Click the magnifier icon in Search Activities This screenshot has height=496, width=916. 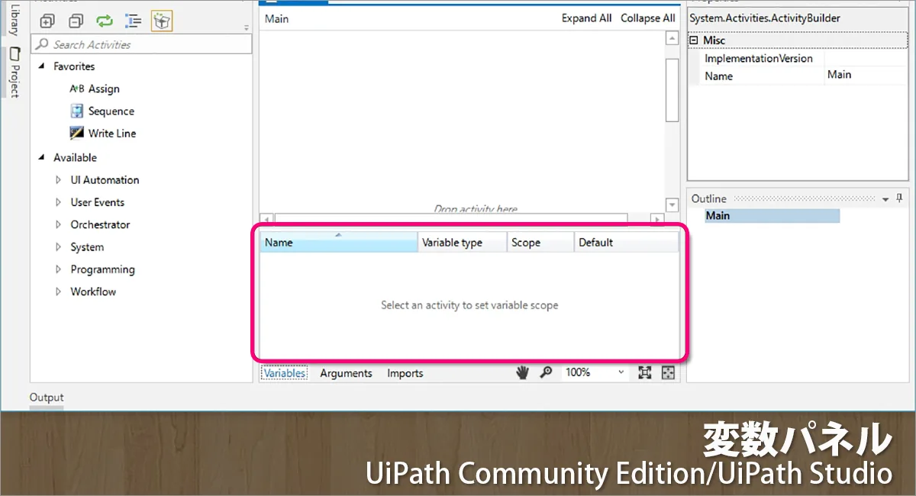coord(43,44)
